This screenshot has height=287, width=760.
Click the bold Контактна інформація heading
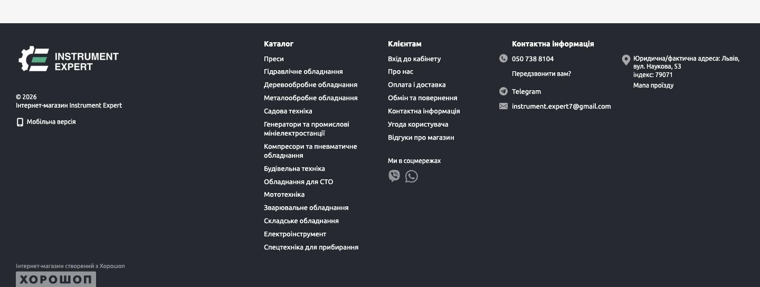pyautogui.click(x=553, y=44)
